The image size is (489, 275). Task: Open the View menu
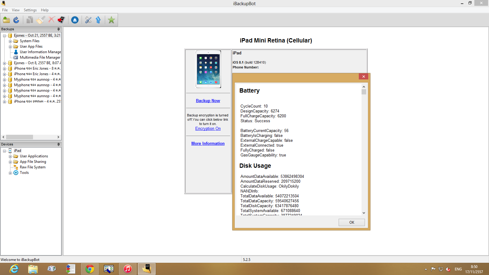pyautogui.click(x=16, y=10)
